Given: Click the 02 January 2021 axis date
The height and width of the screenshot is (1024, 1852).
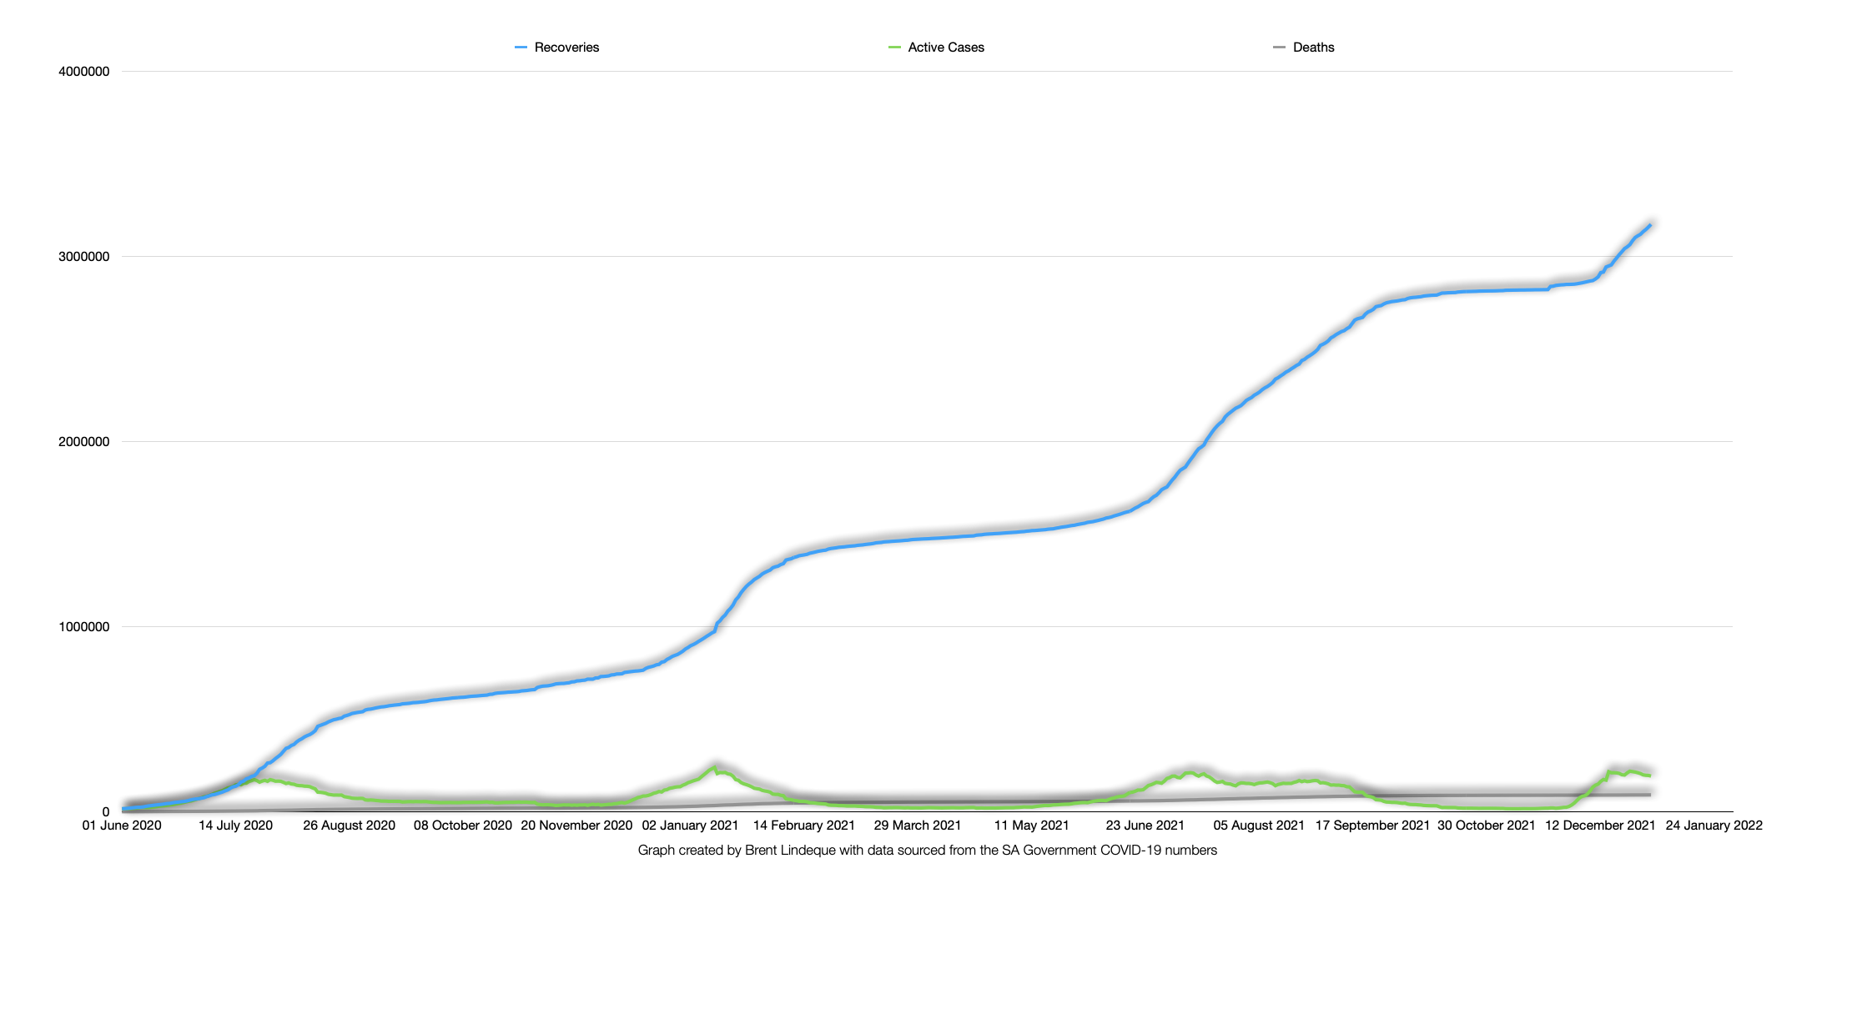Looking at the screenshot, I should [x=690, y=826].
